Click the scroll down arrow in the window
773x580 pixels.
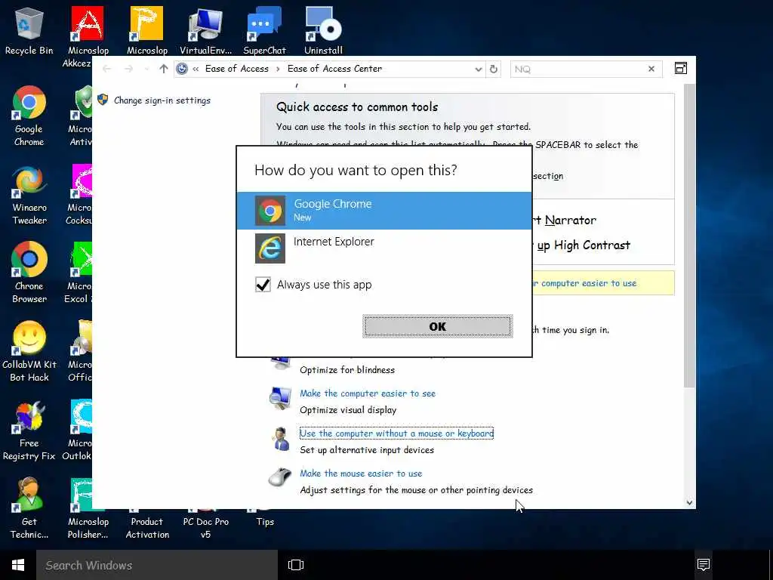[x=689, y=502]
